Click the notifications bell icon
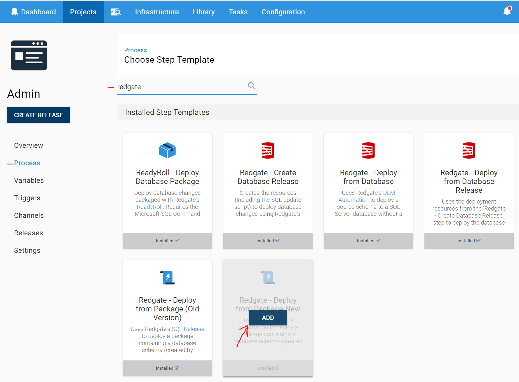The height and width of the screenshot is (382, 519). click(x=507, y=11)
